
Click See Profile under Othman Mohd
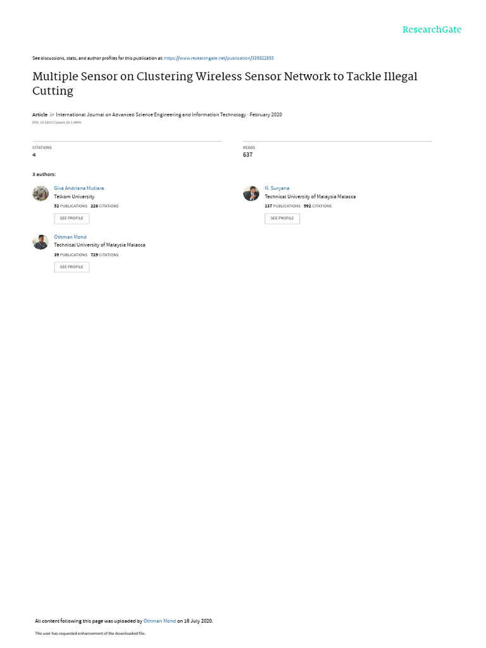72,268
